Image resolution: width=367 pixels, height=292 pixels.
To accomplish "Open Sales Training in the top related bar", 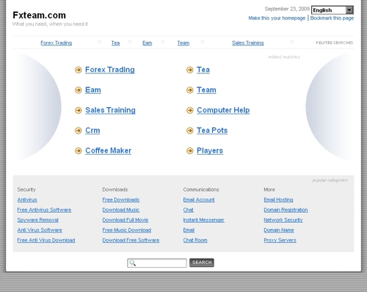I will [x=247, y=43].
